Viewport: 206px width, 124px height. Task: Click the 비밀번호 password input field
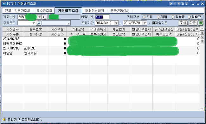(102, 17)
